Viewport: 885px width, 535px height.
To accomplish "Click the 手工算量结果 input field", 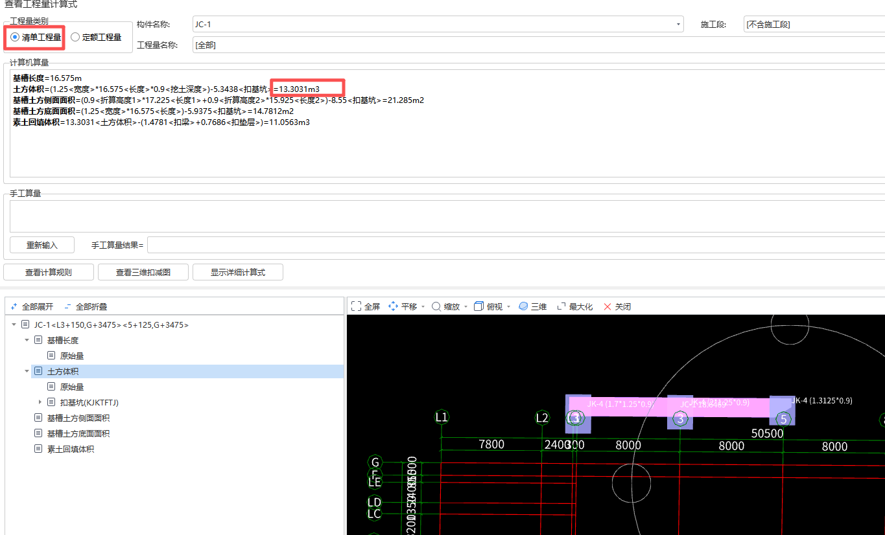I will coord(516,245).
